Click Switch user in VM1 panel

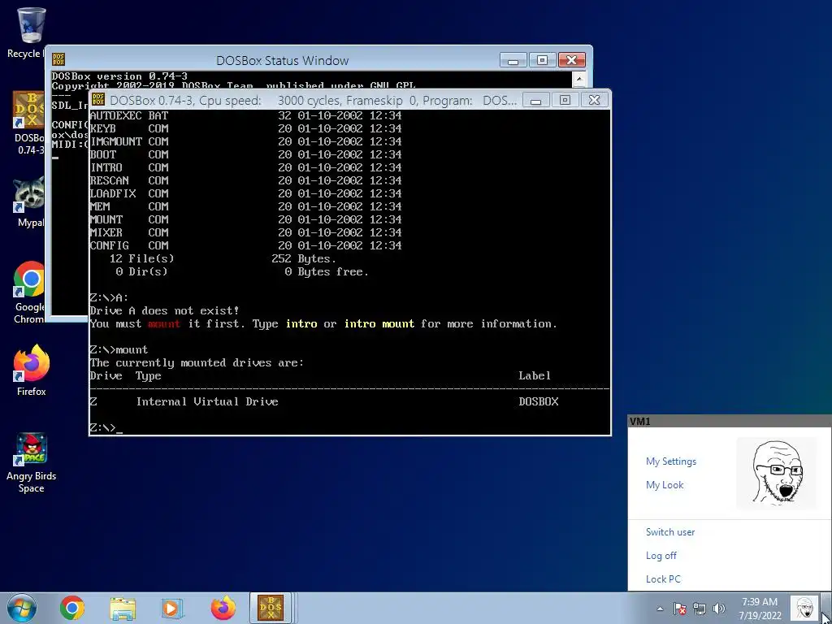pyautogui.click(x=670, y=531)
